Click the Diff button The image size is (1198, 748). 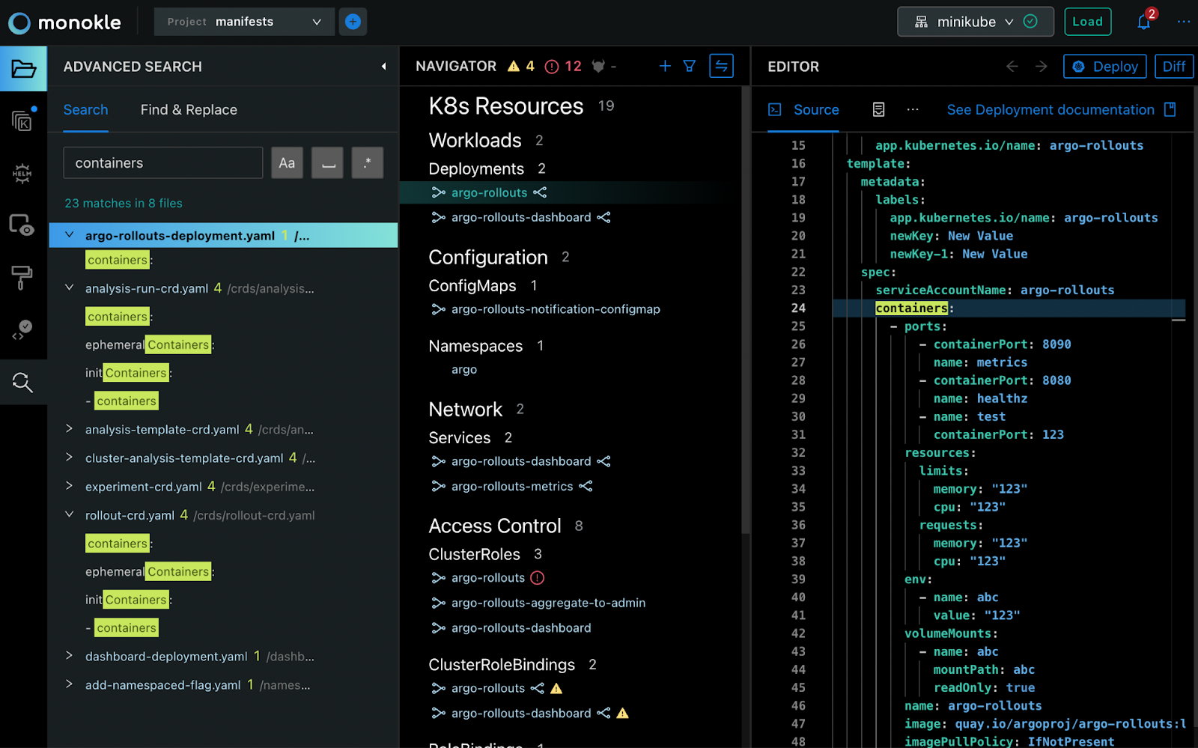pyautogui.click(x=1173, y=67)
